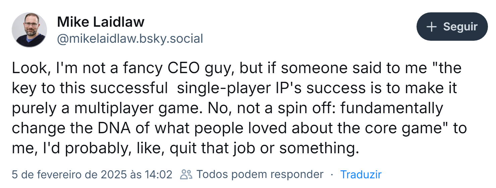Viewport: 496px width, 188px height.
Task: Click the people icon beside reply settings
Action: (x=186, y=174)
